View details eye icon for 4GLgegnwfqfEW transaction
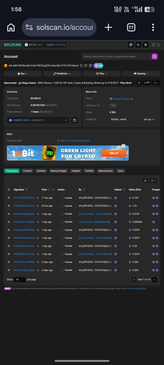 [9, 230]
